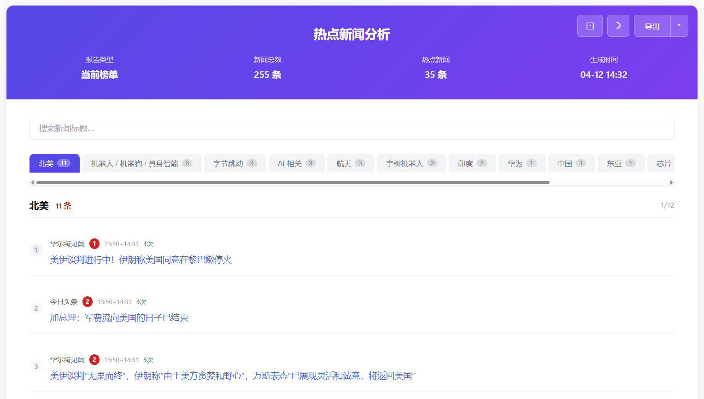Open the 宇树机器人 tab
704x399 pixels.
411,163
